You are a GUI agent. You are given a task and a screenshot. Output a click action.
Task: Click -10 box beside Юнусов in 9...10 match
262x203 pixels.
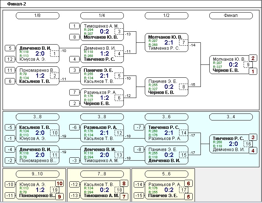point(10,185)
